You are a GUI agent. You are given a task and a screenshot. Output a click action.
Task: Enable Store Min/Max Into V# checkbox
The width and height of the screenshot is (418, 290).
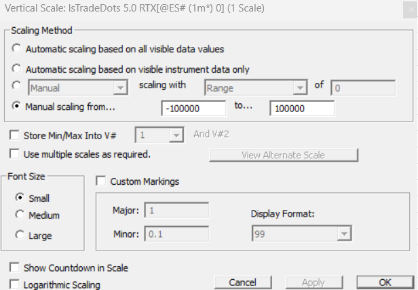pos(15,134)
